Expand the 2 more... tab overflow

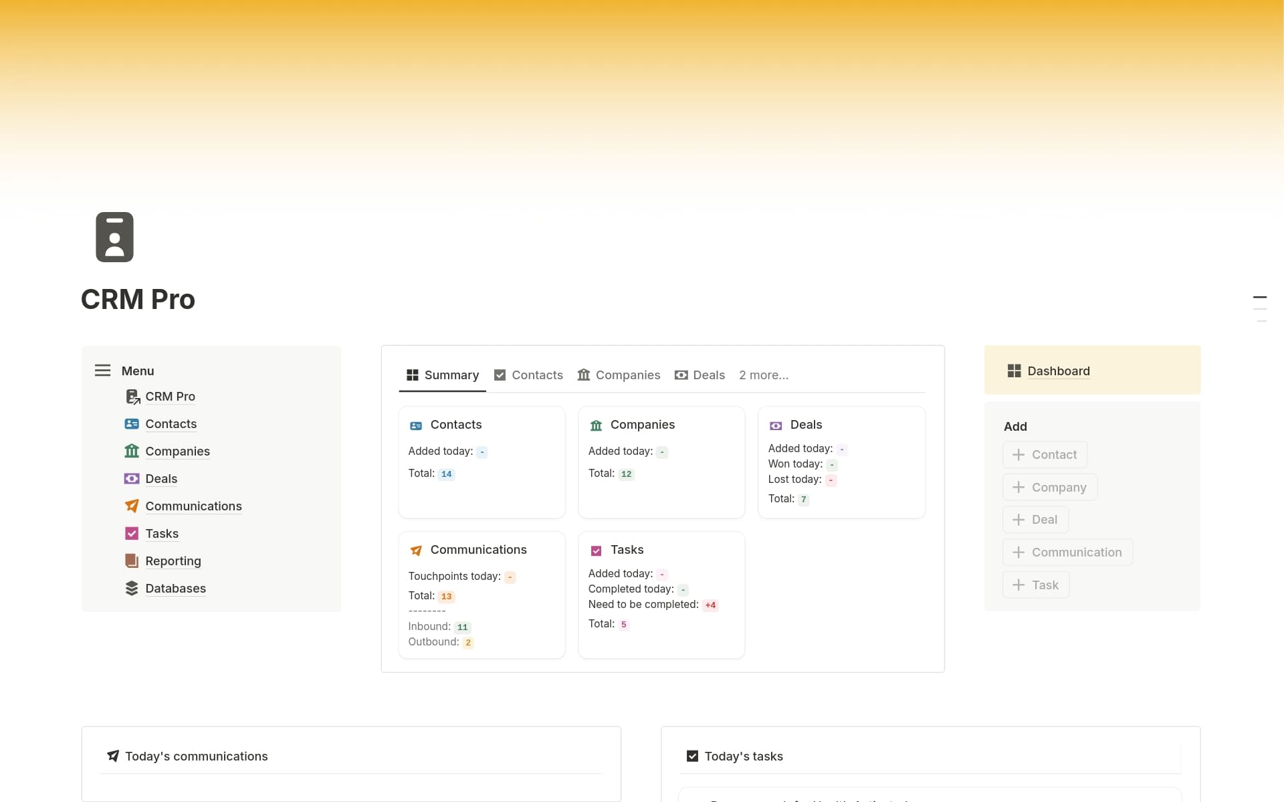(764, 375)
